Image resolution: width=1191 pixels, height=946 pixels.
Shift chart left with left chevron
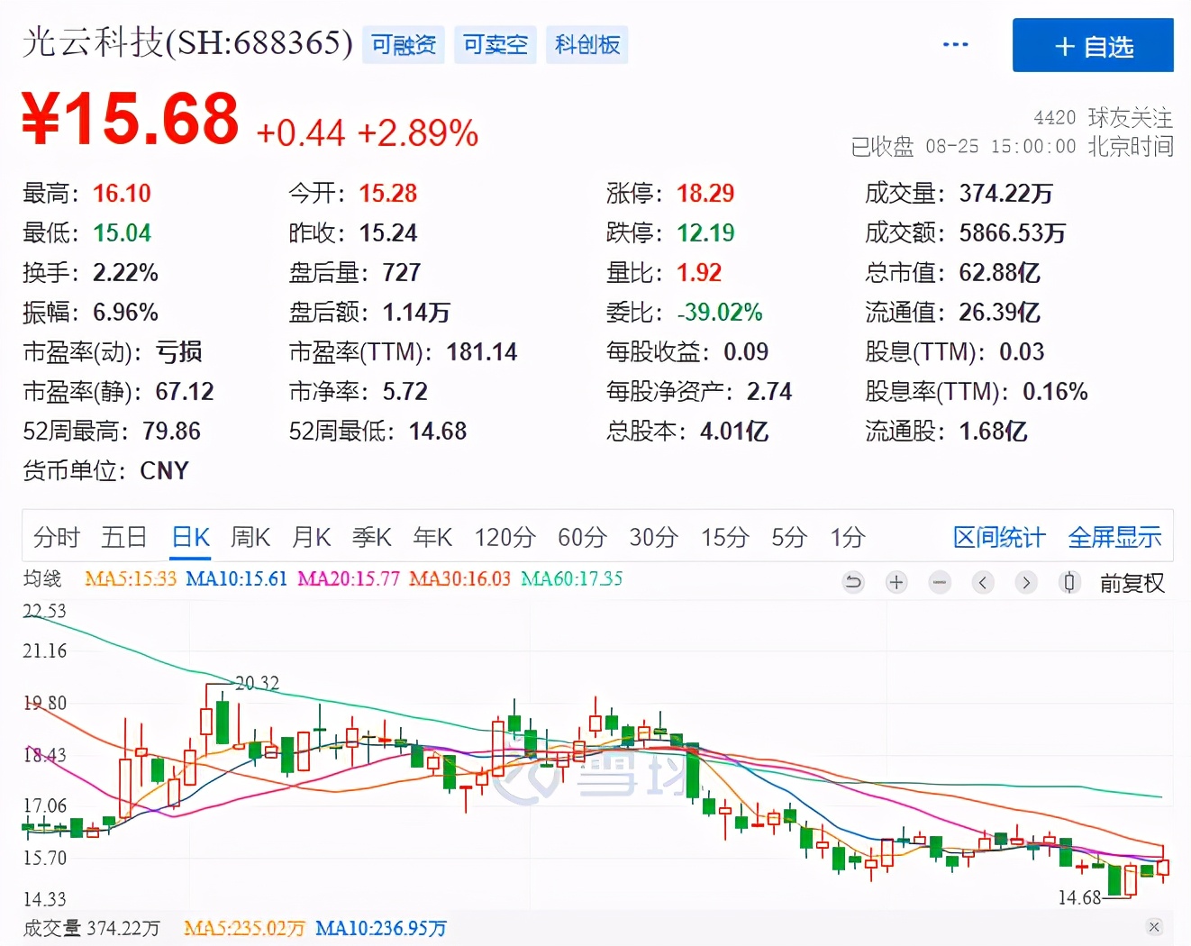(x=983, y=583)
